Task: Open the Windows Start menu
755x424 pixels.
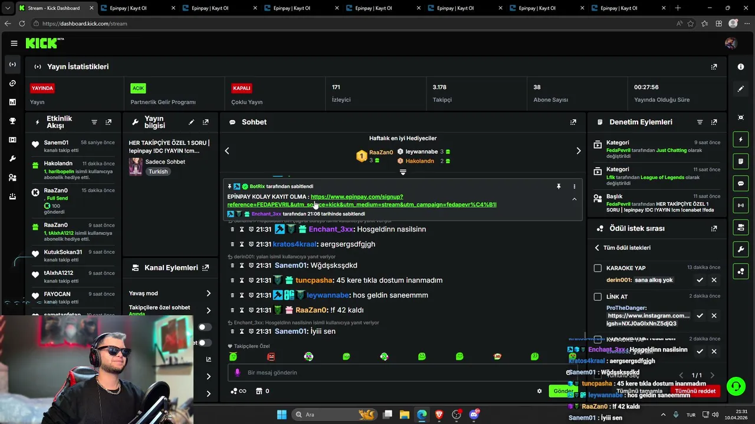Action: click(281, 415)
